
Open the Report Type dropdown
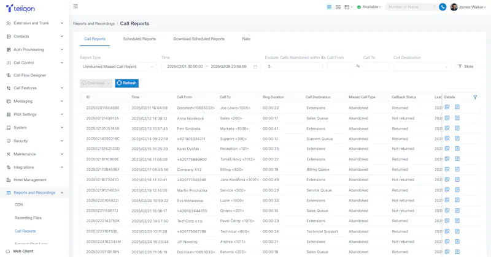tap(118, 67)
